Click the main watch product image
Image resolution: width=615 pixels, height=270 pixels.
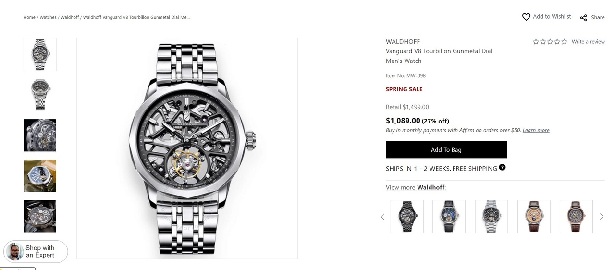pos(187,148)
